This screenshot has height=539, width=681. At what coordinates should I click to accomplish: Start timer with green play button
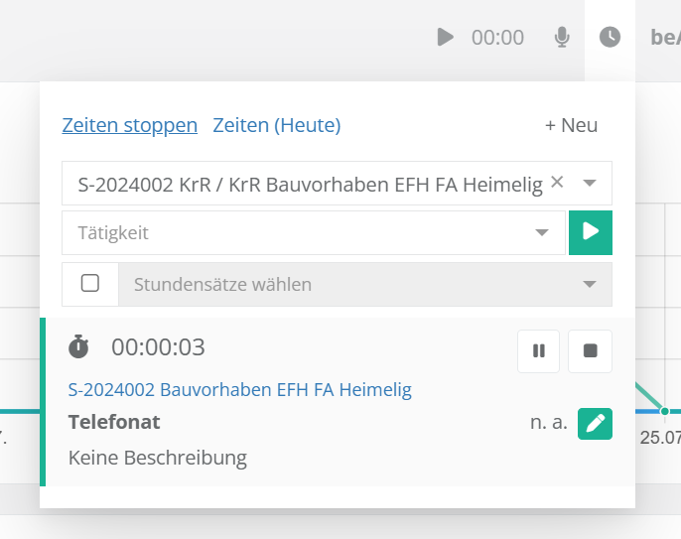pos(591,232)
